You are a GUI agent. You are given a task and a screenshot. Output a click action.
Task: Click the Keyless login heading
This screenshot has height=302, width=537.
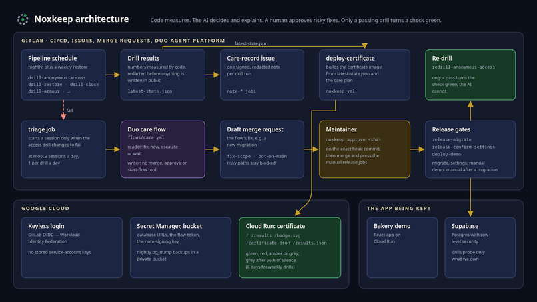pyautogui.click(x=46, y=226)
